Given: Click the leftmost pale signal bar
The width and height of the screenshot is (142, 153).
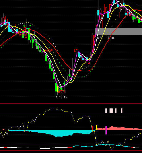Looking at the screenshot, I should tap(106, 111).
